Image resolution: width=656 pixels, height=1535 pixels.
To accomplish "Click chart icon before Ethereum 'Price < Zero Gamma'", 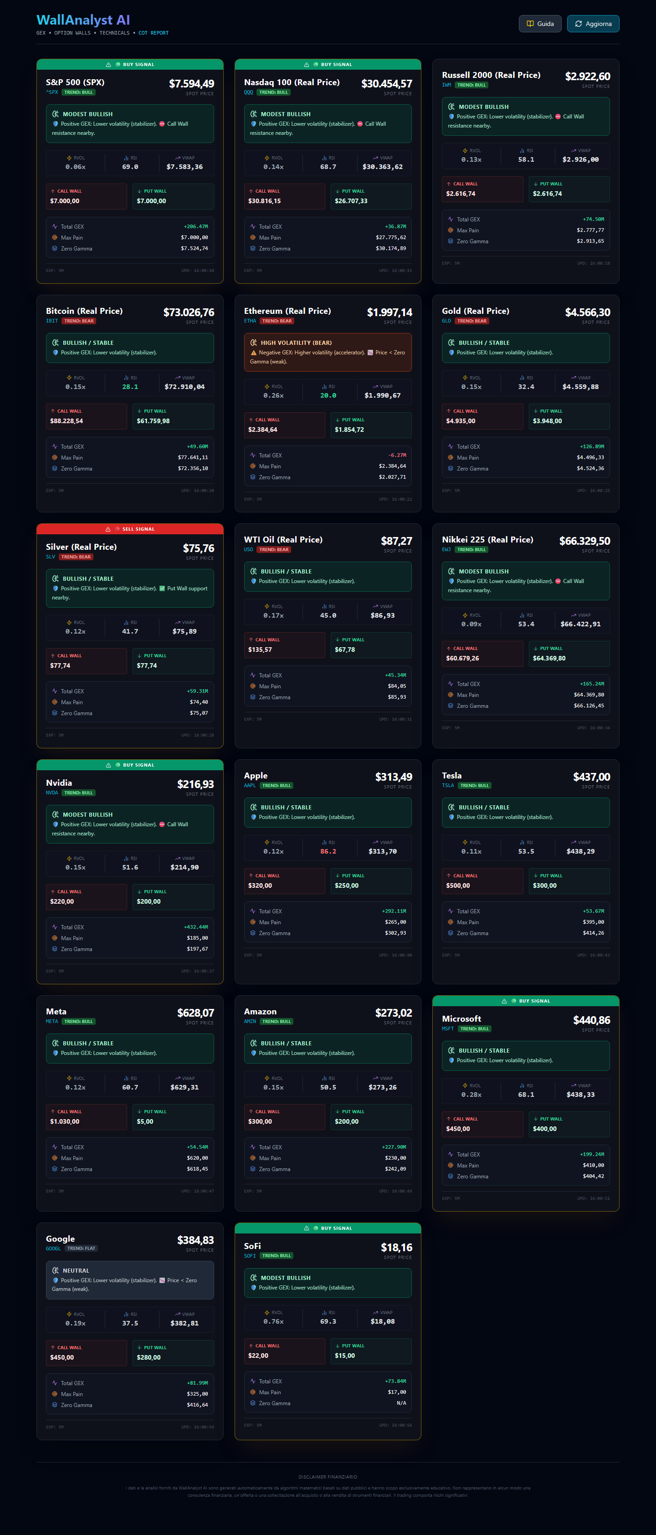I will point(370,353).
